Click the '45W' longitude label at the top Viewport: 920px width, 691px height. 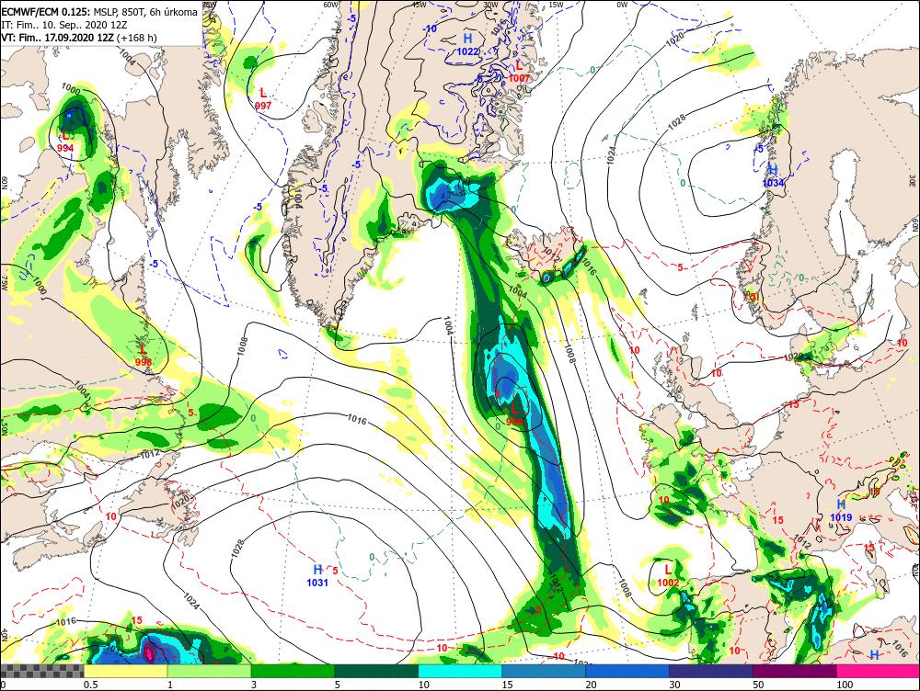(419, 5)
